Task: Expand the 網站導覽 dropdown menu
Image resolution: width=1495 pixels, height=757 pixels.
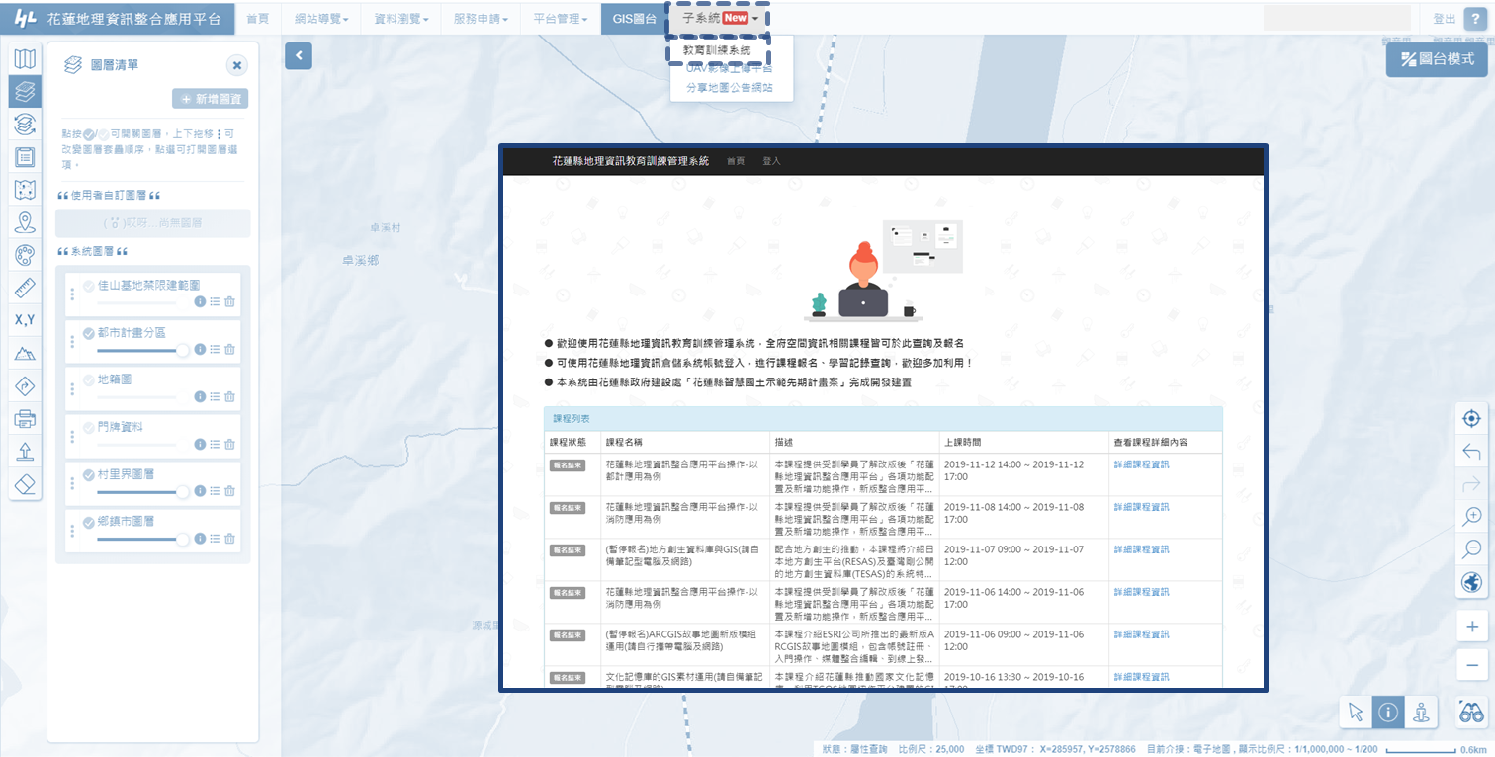Action: (322, 19)
